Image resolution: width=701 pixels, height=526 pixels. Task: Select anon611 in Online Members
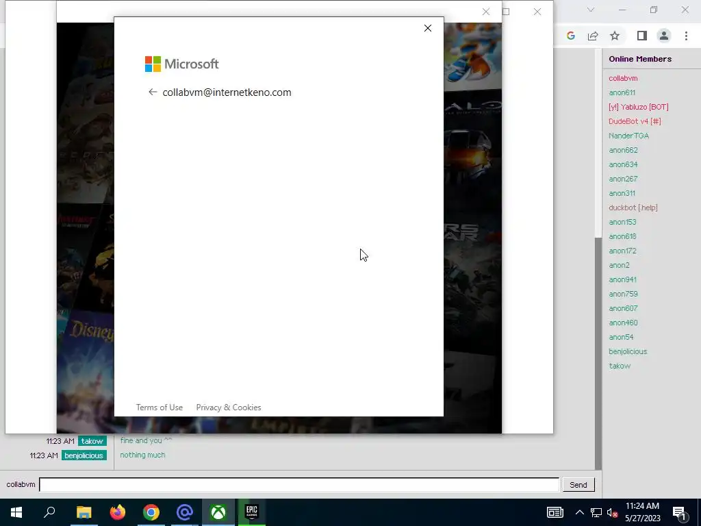[622, 92]
